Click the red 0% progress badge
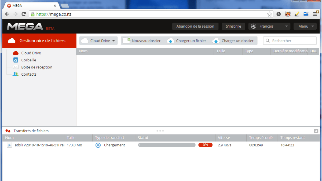This screenshot has height=181, width=322. pyautogui.click(x=205, y=145)
